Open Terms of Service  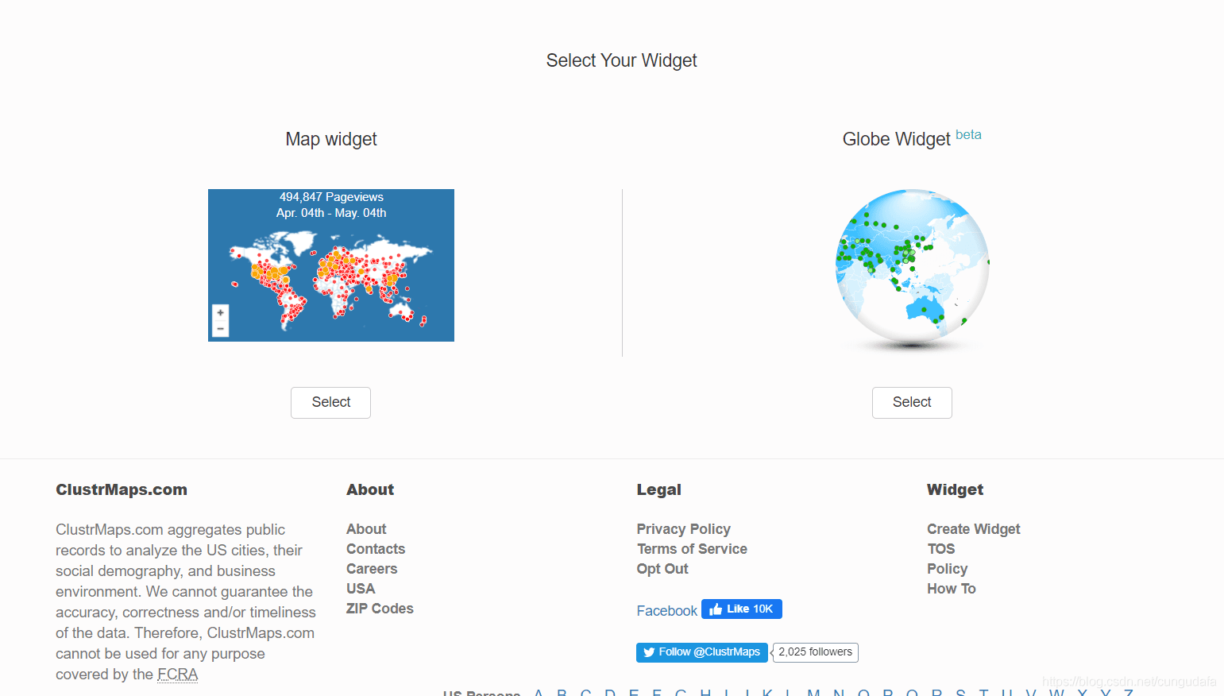point(692,549)
